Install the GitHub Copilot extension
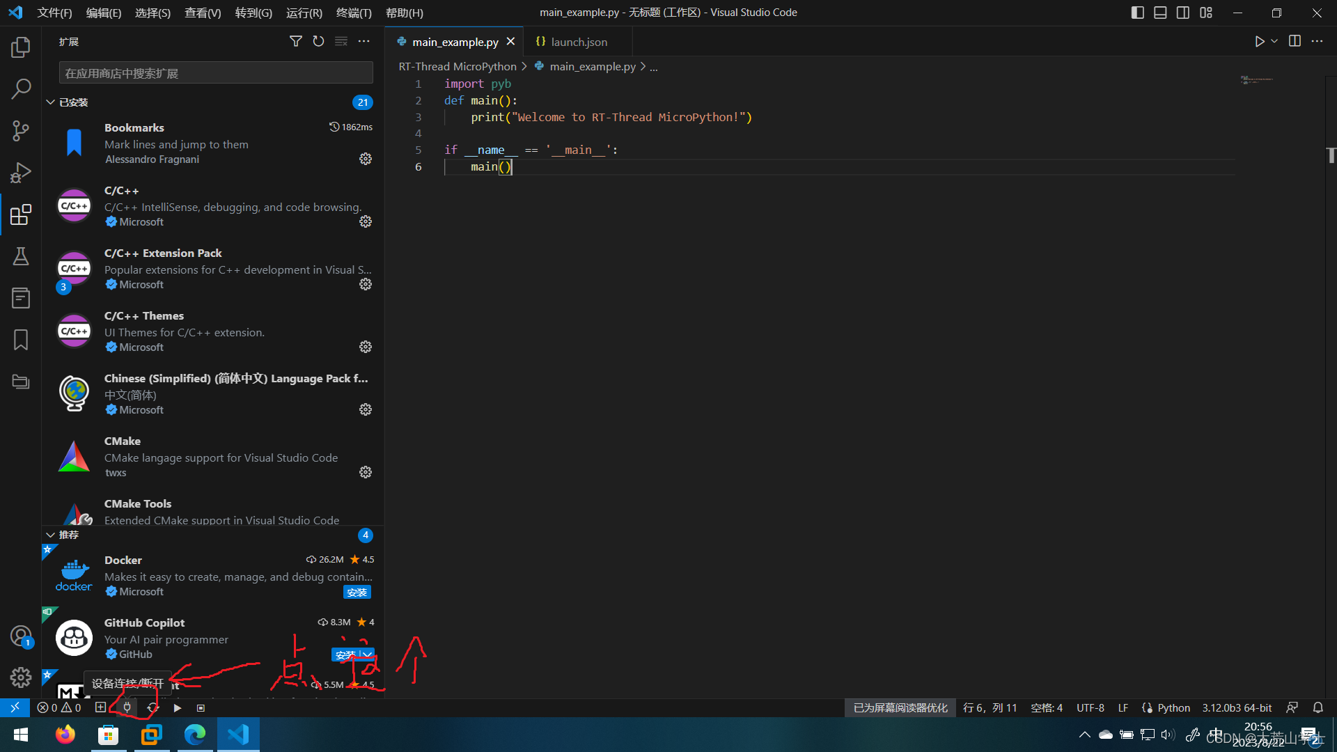Screen dimensions: 1337x752 [346, 655]
